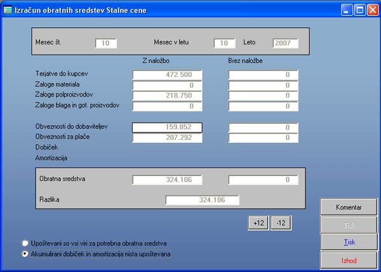Click the Komentar button
Screen dimensions: 381x272
pyautogui.click(x=349, y=207)
